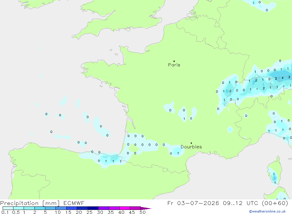Click the purple arrow tip of the legend

click(x=146, y=208)
